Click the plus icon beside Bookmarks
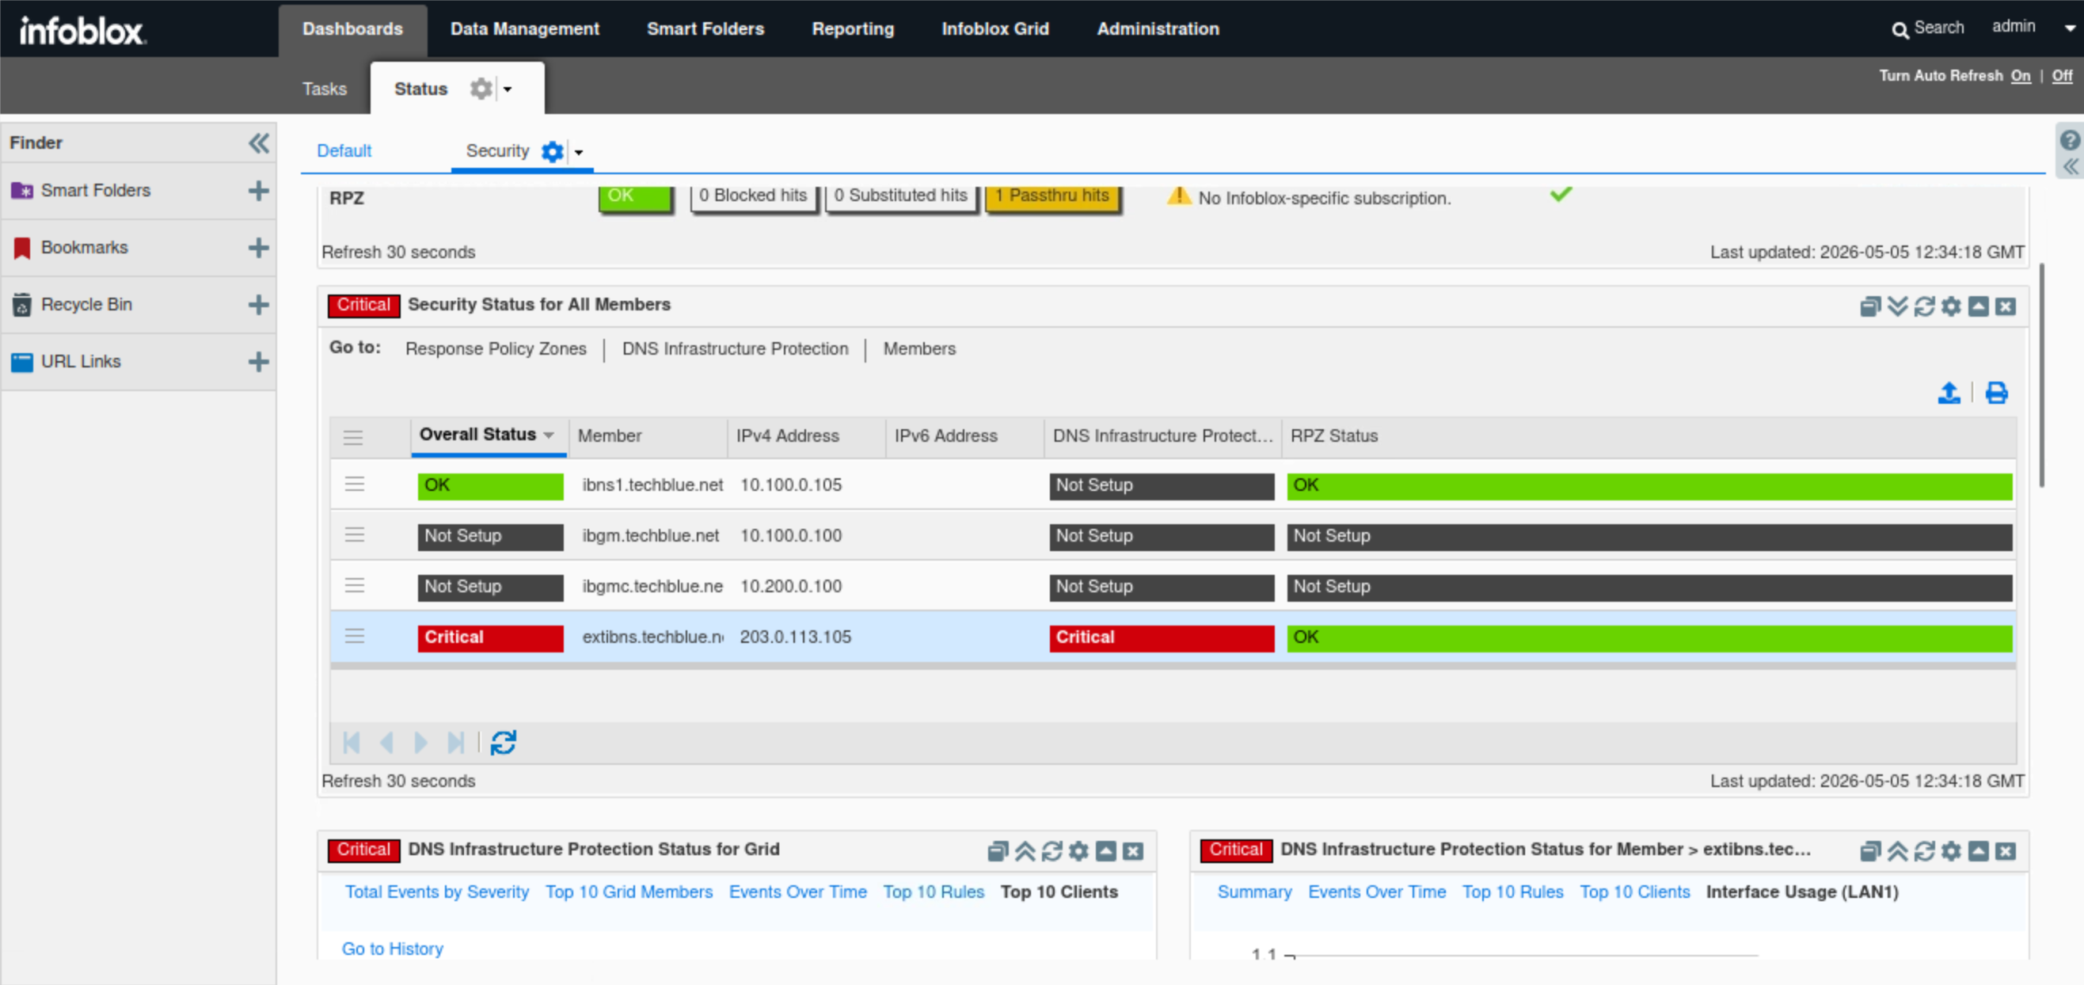 point(258,248)
